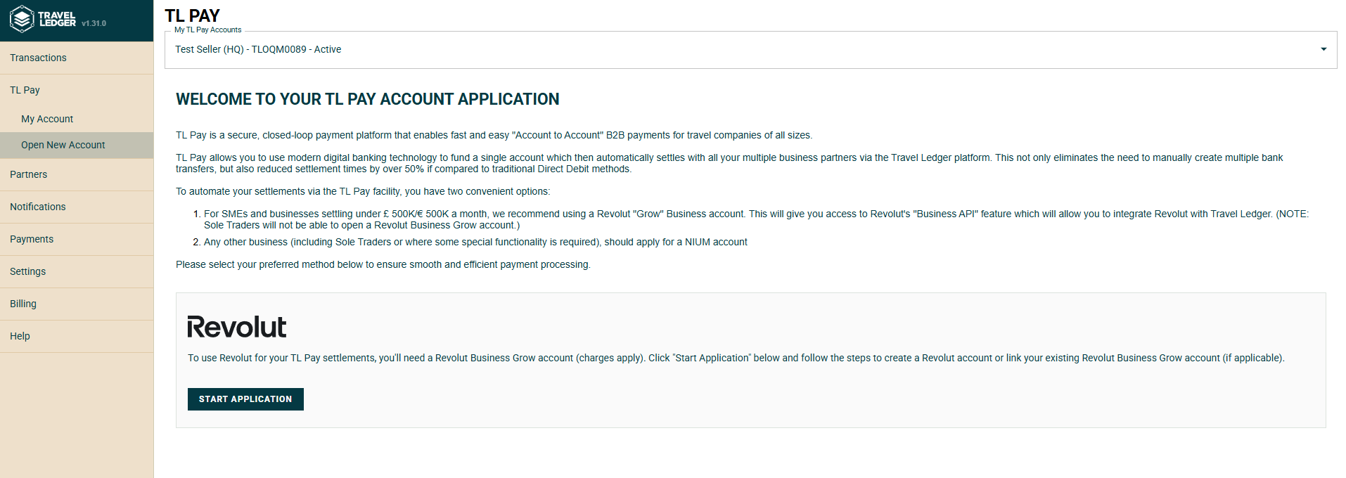Select the Test Seller (HQ) account field
Viewport: 1346px width, 478px height.
[x=258, y=49]
